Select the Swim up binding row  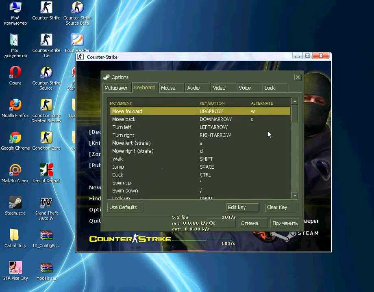[x=200, y=182]
